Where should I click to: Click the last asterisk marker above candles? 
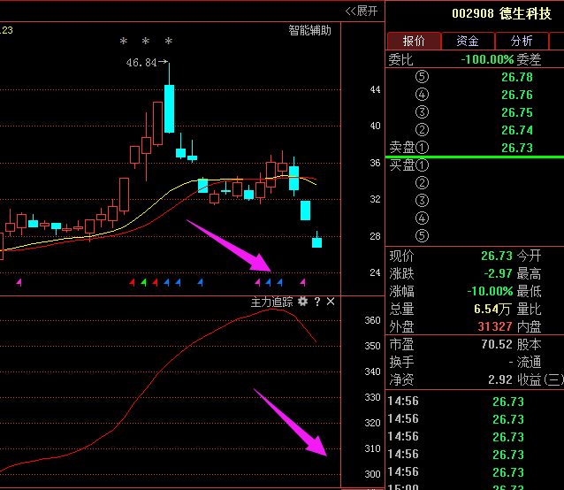point(168,42)
